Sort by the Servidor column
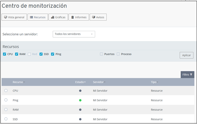This screenshot has height=124, width=197. point(99,82)
